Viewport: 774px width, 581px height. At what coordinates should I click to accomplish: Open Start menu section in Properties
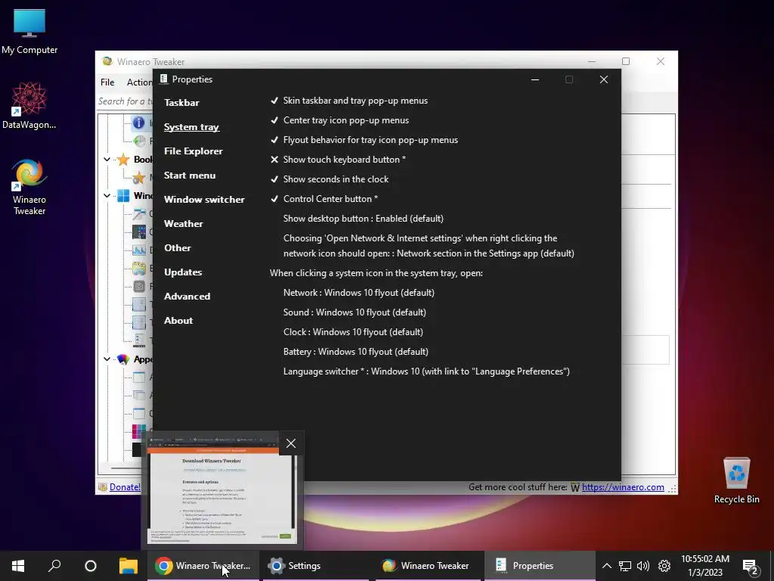tap(190, 176)
